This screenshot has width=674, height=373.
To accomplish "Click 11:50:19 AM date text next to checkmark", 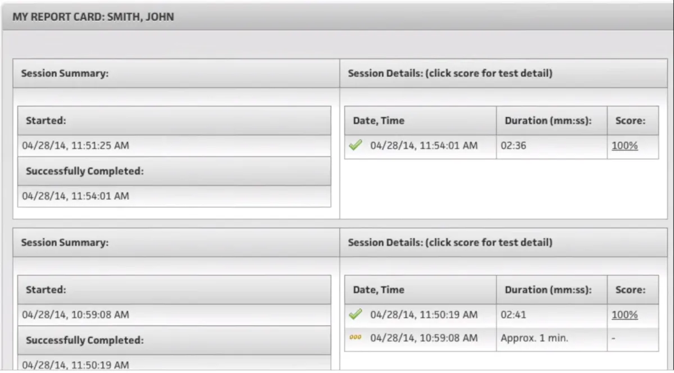I will (x=424, y=315).
